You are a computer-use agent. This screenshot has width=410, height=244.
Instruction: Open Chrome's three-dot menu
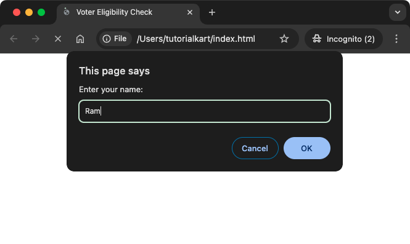click(x=396, y=39)
